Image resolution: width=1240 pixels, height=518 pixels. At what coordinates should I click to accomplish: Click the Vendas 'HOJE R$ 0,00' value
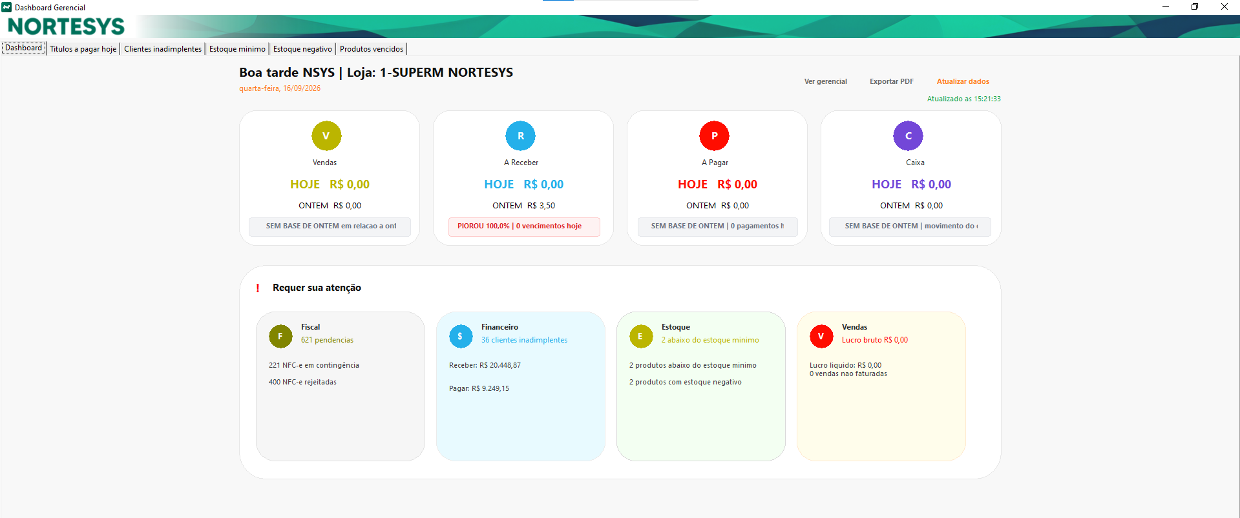click(x=330, y=184)
